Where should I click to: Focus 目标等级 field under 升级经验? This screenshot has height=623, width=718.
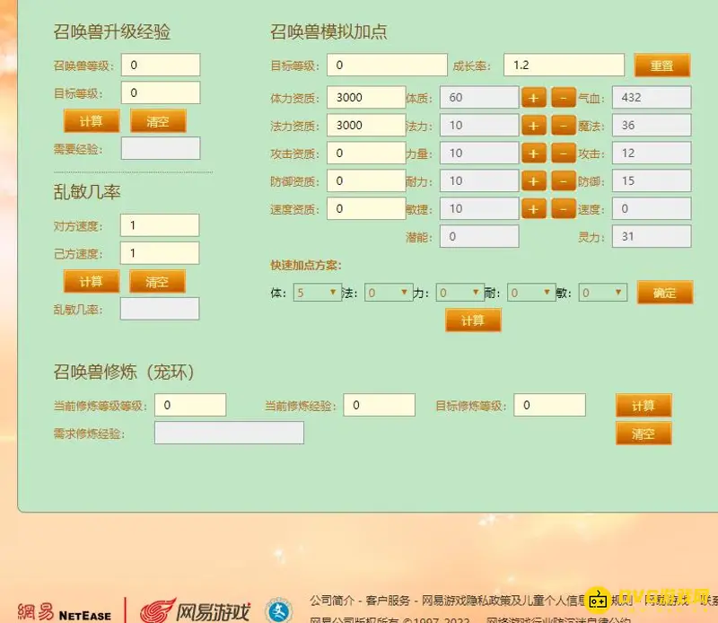point(161,93)
